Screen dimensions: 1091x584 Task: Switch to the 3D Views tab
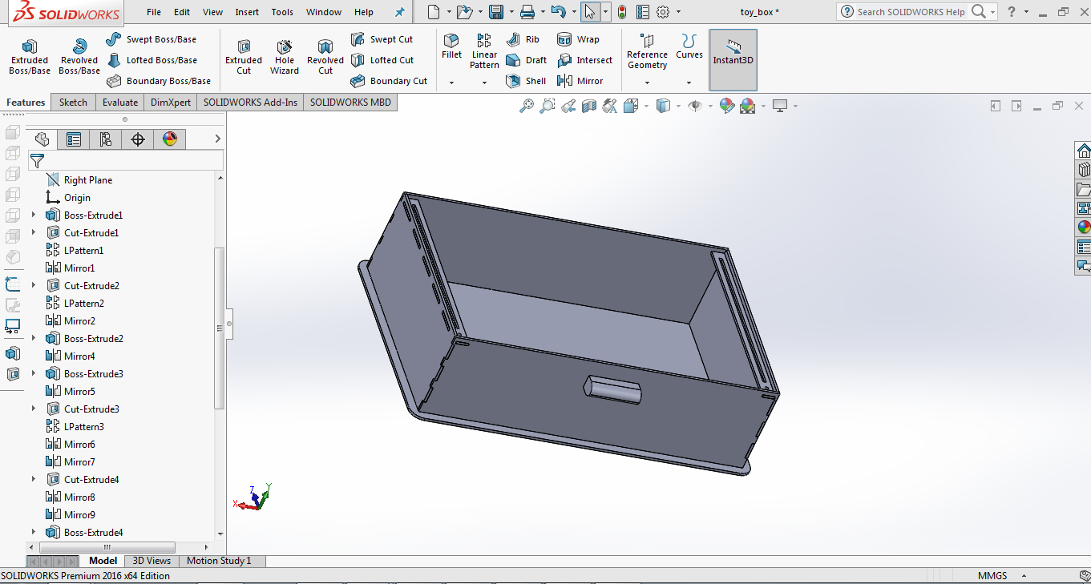point(152,561)
